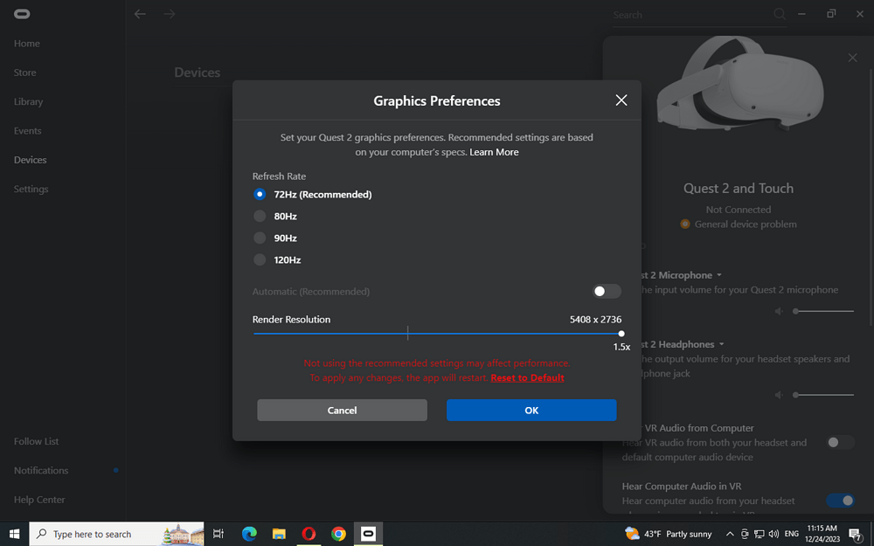This screenshot has height=546, width=874.
Task: Select the 80Hz refresh rate
Action: point(260,216)
